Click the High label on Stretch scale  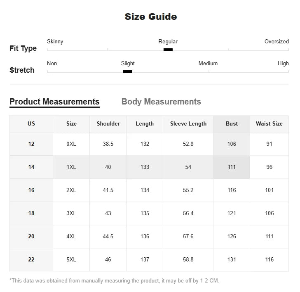(283, 63)
